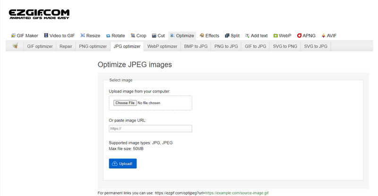The width and height of the screenshot is (378, 196).
Task: Click the Video to GIF film icon
Action: [x=46, y=36]
